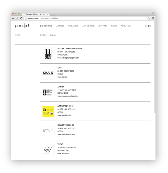The width and height of the screenshot is (168, 173).
Task: Open Gana Art Twitter icon
Action: coord(146,26)
